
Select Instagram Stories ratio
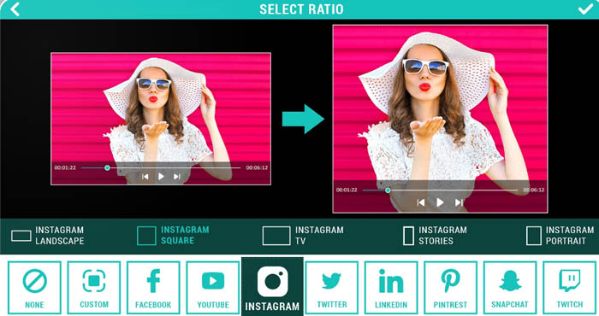(435, 236)
